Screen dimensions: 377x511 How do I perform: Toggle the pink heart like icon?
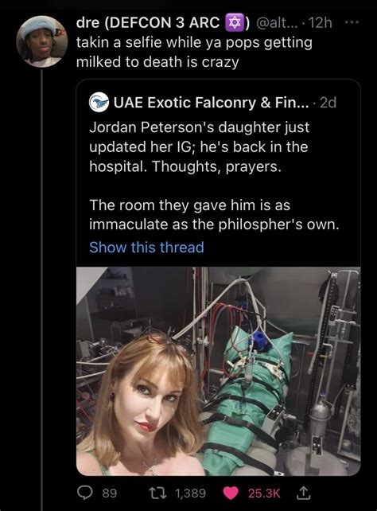(x=231, y=493)
